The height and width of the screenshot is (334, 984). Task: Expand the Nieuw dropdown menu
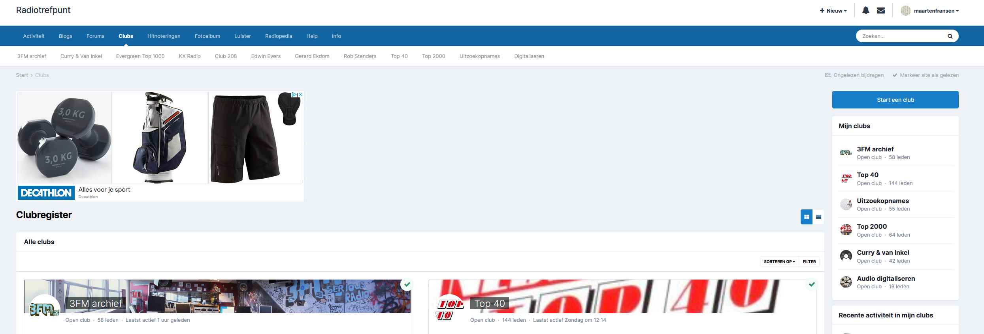[x=833, y=11]
